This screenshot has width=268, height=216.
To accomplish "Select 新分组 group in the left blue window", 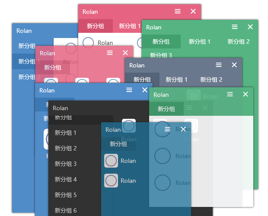I will click(x=27, y=46).
